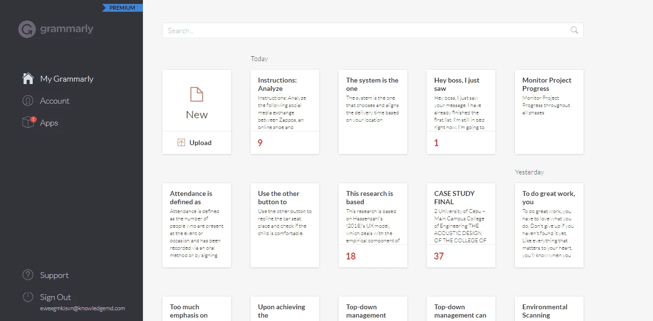Click issue count 1 on Hey boss card

pyautogui.click(x=436, y=143)
